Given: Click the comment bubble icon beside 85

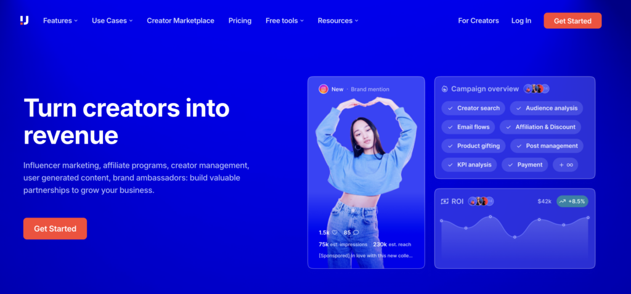Looking at the screenshot, I should [356, 233].
